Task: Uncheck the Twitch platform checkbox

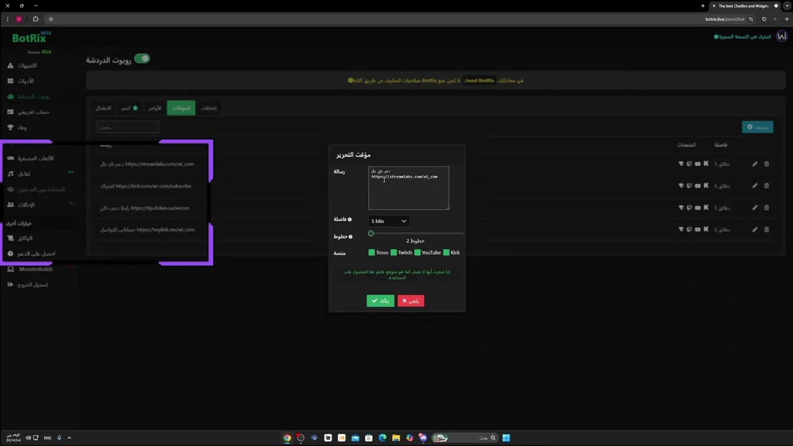Action: tap(393, 253)
